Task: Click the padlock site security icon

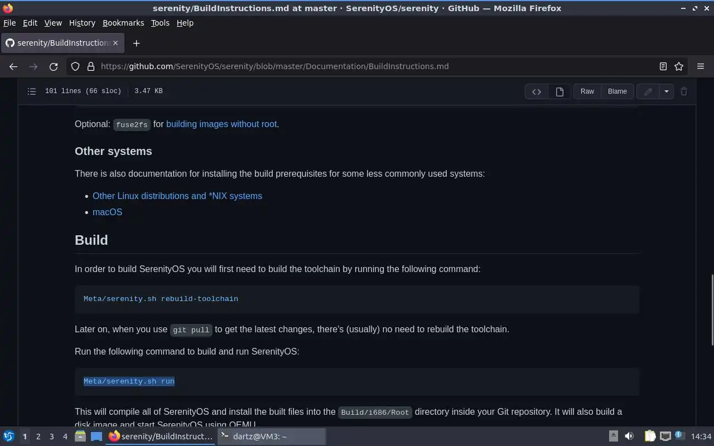Action: (91, 66)
